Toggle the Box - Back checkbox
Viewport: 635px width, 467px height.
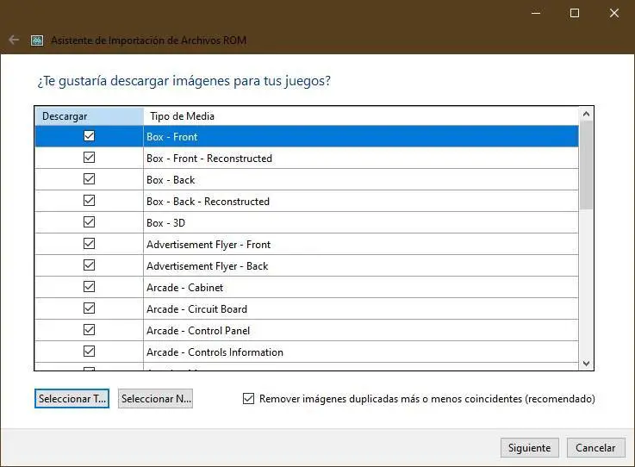coord(89,178)
